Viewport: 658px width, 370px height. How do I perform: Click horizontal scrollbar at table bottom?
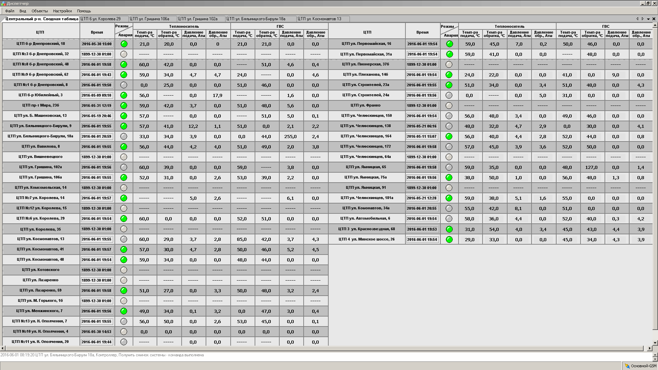pos(322,348)
